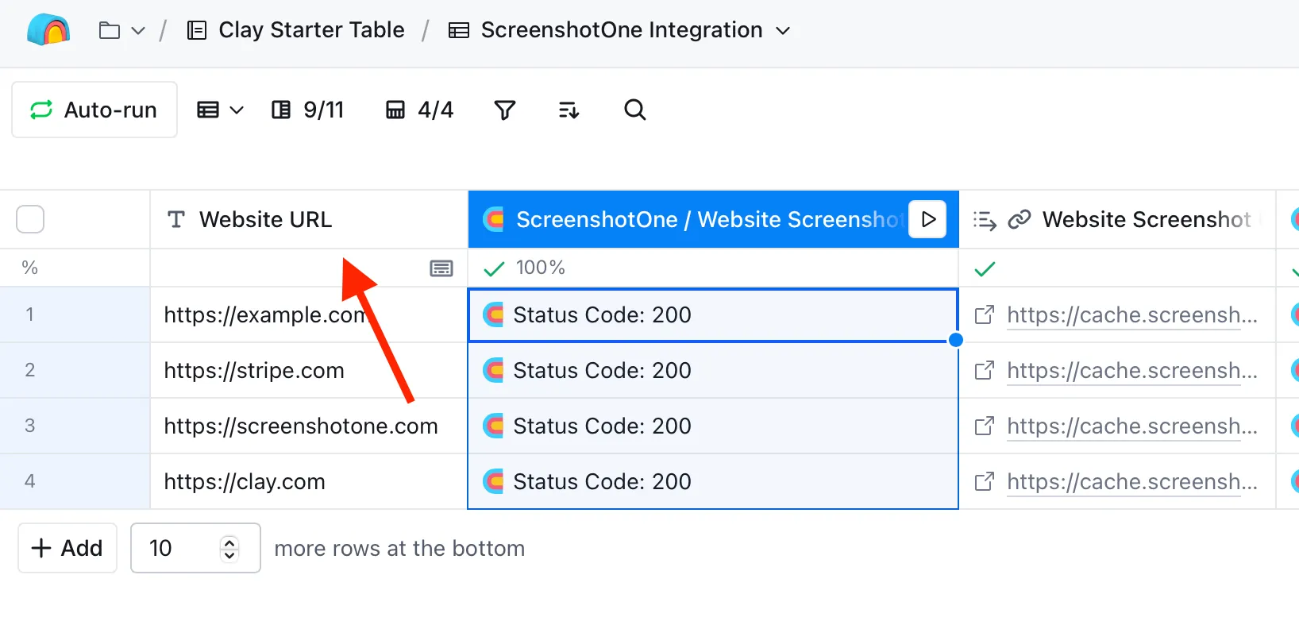Click the green checkmark under Website Screenshot
Viewport: 1299px width, 621px height.
[985, 269]
